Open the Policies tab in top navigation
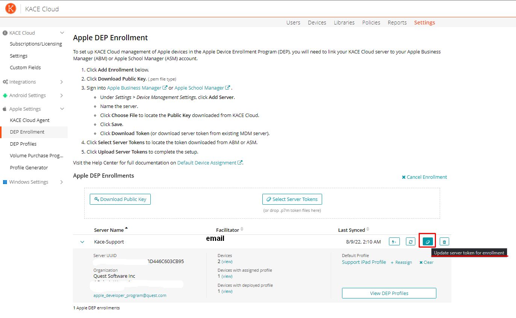The width and height of the screenshot is (516, 318). click(371, 23)
